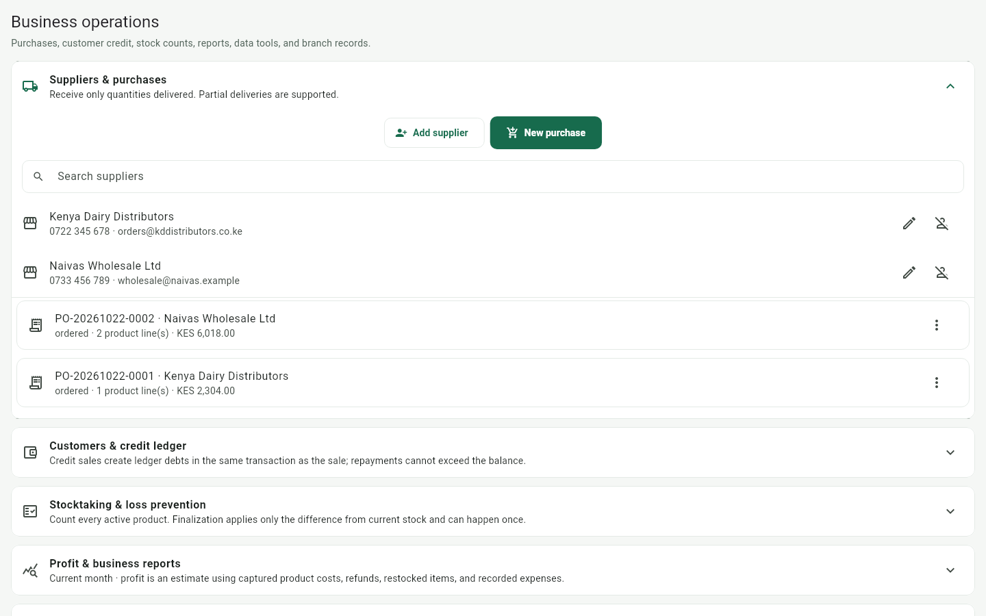The image size is (986, 616).
Task: Edit Kenya Dairy Distributors supplier
Action: [909, 223]
